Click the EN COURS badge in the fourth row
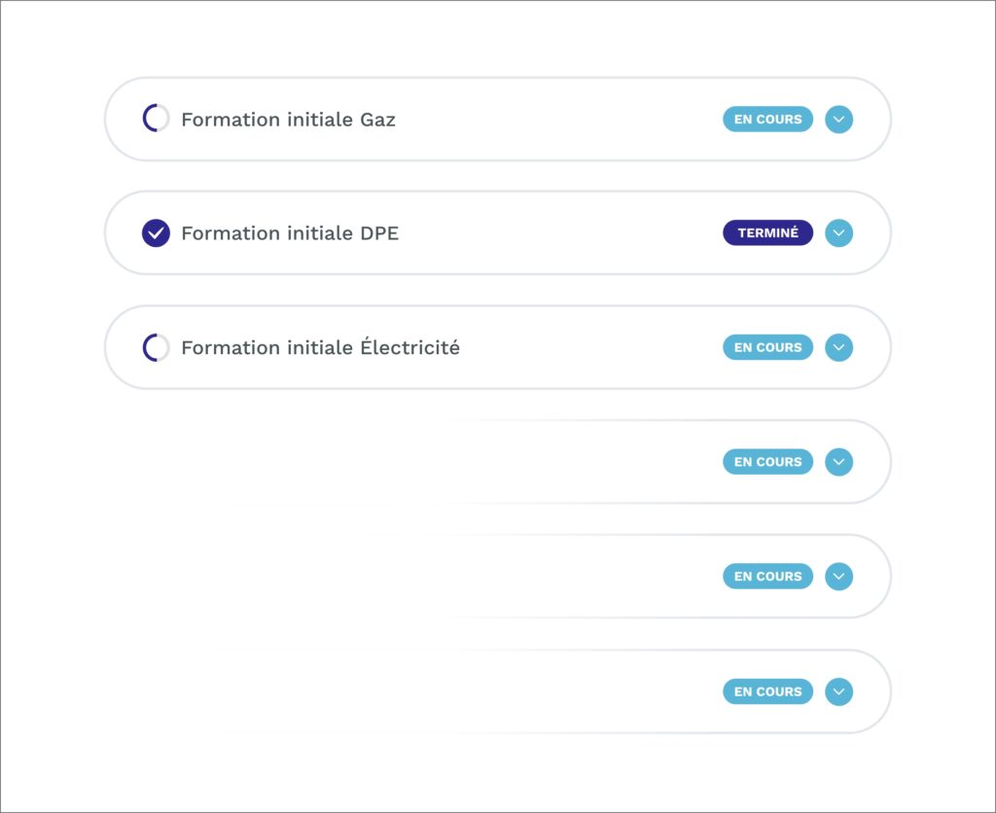Viewport: 996px width, 813px height. pos(767,462)
